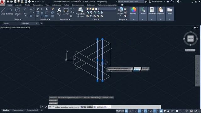
Task: Click the Undo arrow in quick access toolbar
Action: [x=33, y=2]
